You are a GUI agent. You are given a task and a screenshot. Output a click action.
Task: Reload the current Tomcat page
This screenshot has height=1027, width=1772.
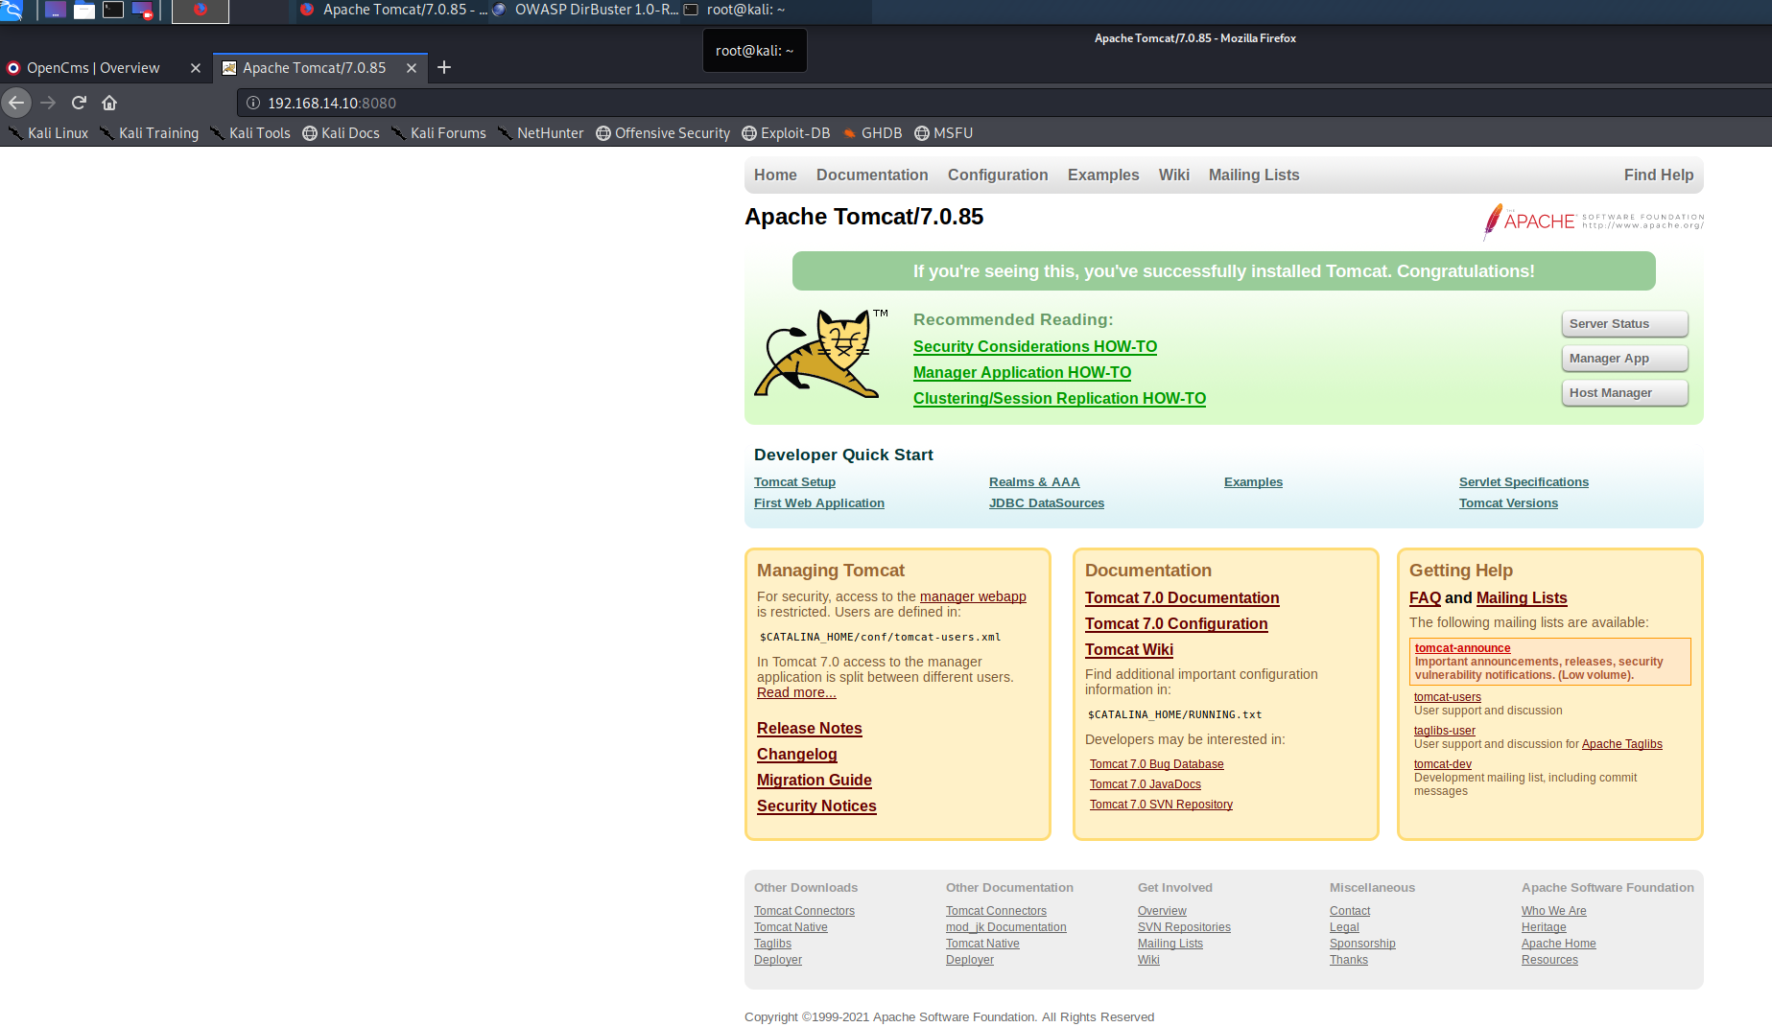(x=79, y=103)
